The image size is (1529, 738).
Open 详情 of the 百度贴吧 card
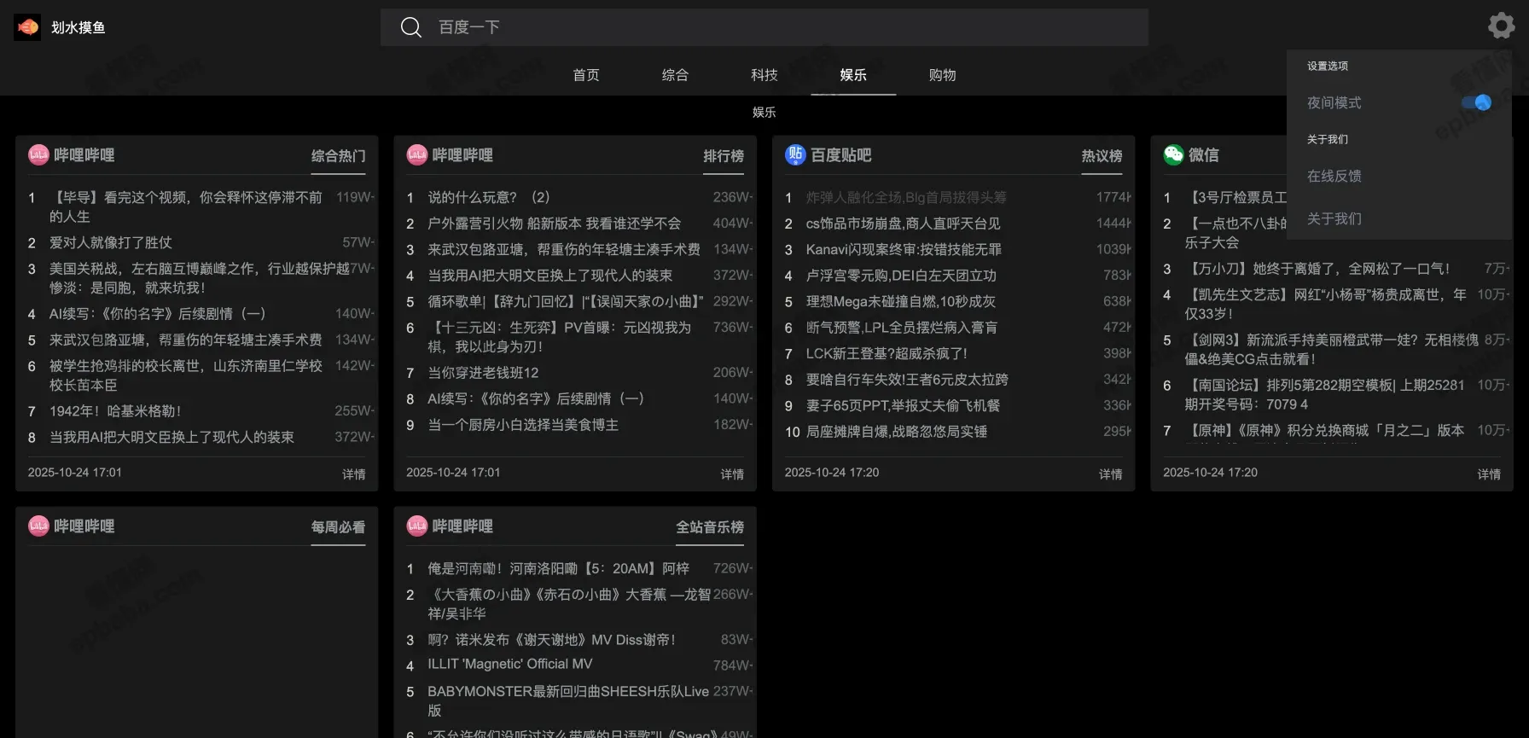point(1111,474)
